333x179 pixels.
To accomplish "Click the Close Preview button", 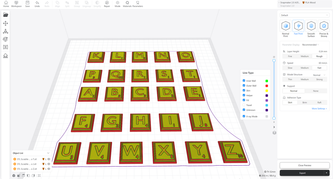I will pyautogui.click(x=304, y=165).
